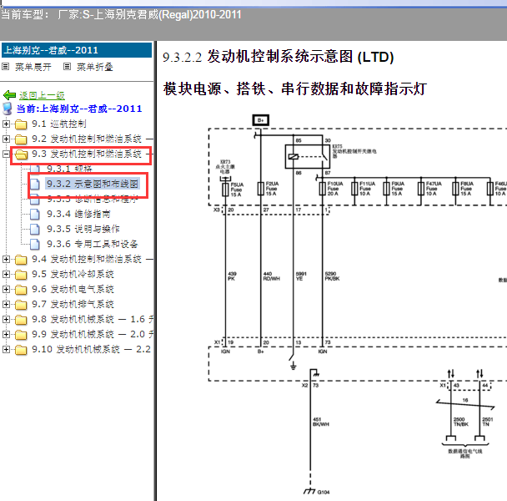Click the page icon for 9.3.5 说明与操作
This screenshot has height=501, width=507.
[x=35, y=229]
